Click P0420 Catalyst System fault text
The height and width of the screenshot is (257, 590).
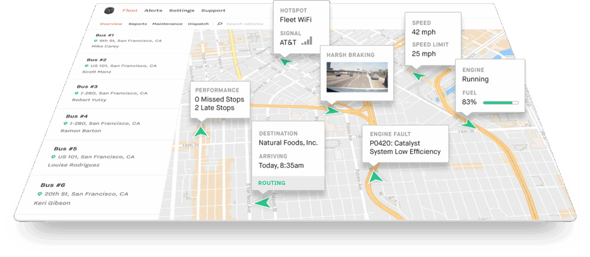(x=405, y=148)
